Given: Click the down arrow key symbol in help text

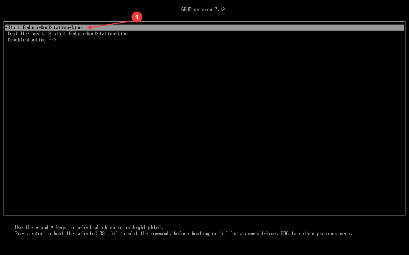Looking at the screenshot, I should (x=52, y=227).
